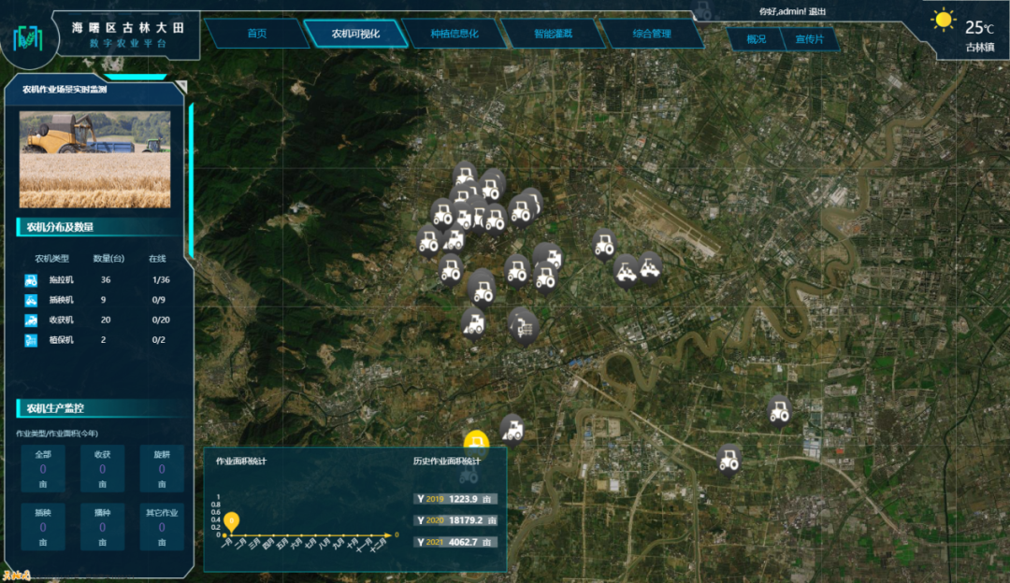
Task: Click the 25℃ temperature reading
Action: point(979,28)
